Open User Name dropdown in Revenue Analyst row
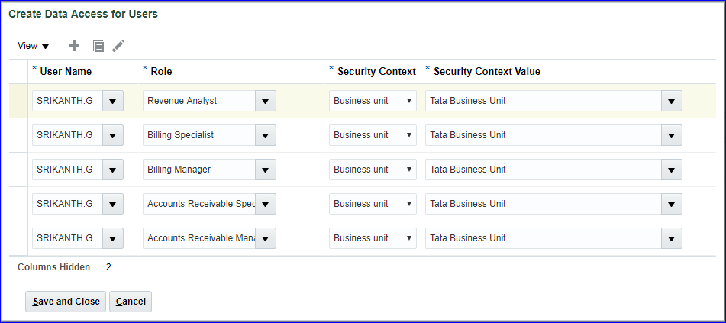This screenshot has width=726, height=323. point(112,101)
